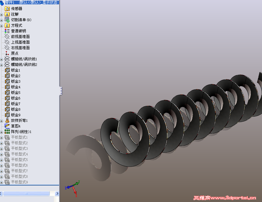Select the 原点 label
This screenshot has height=202, width=262.
tap(15, 53)
